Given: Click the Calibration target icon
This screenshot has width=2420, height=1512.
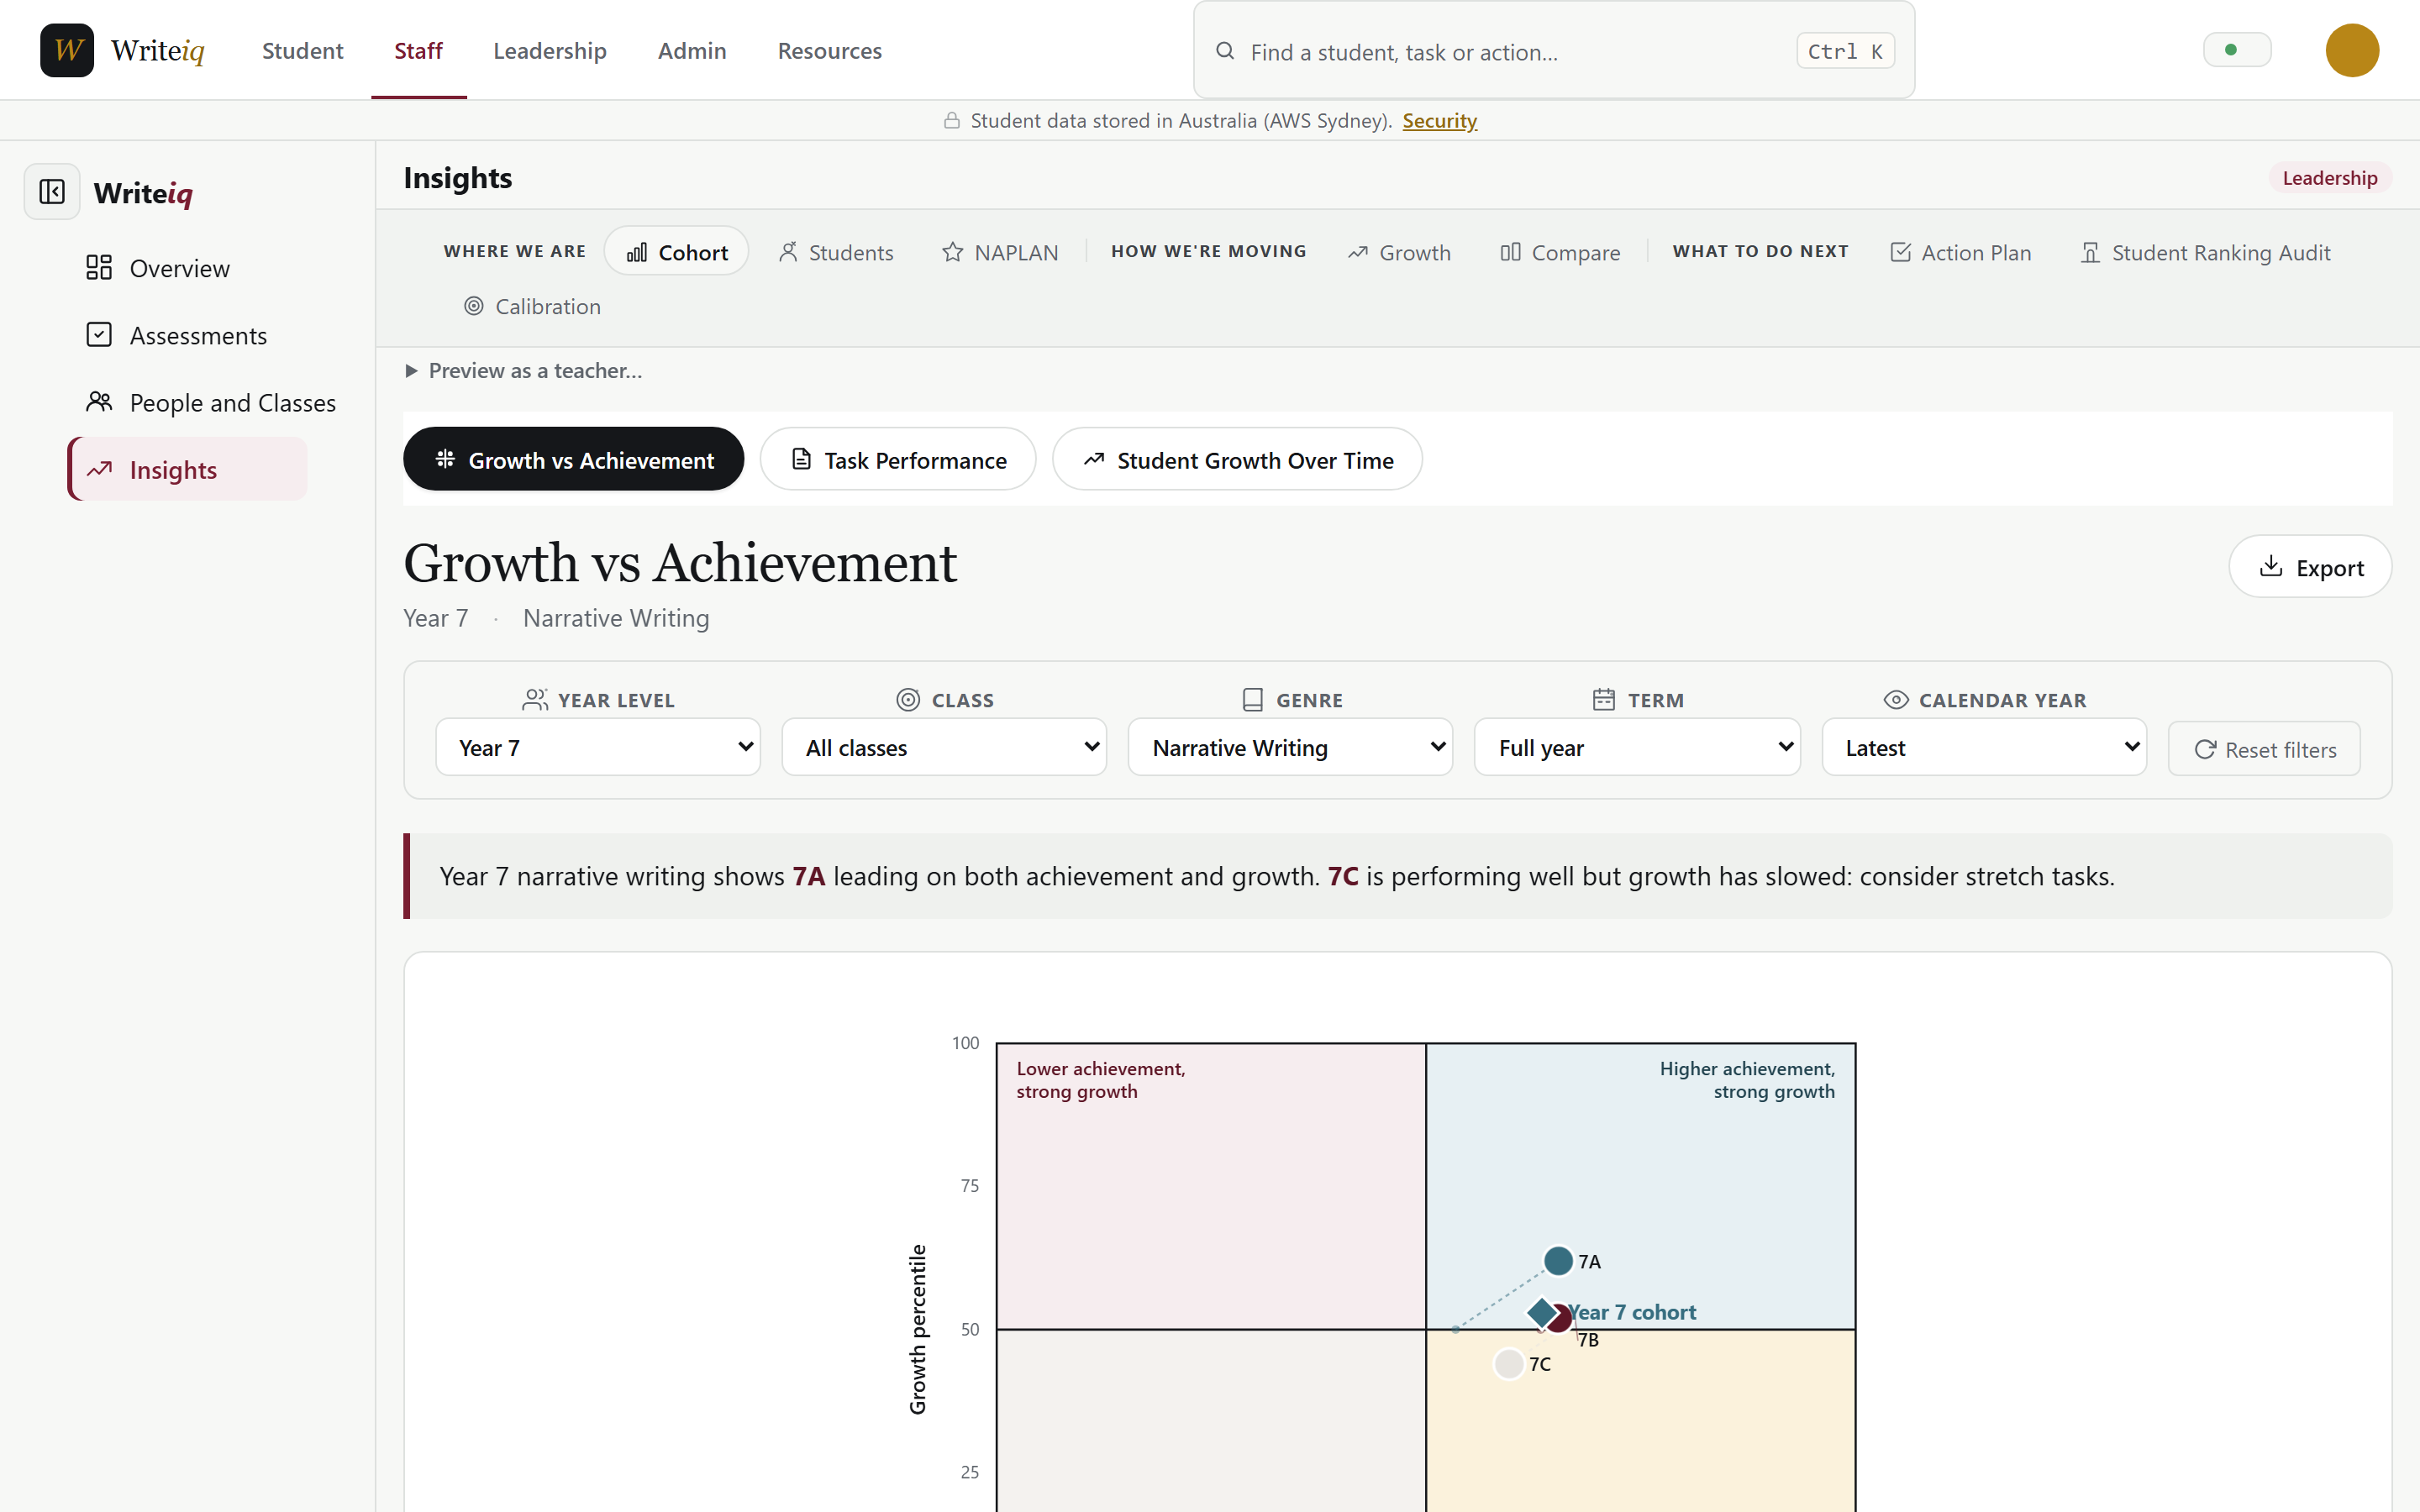Looking at the screenshot, I should [x=474, y=306].
